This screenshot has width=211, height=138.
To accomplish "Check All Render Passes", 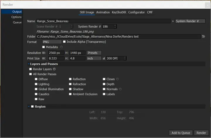I will 30,74.
